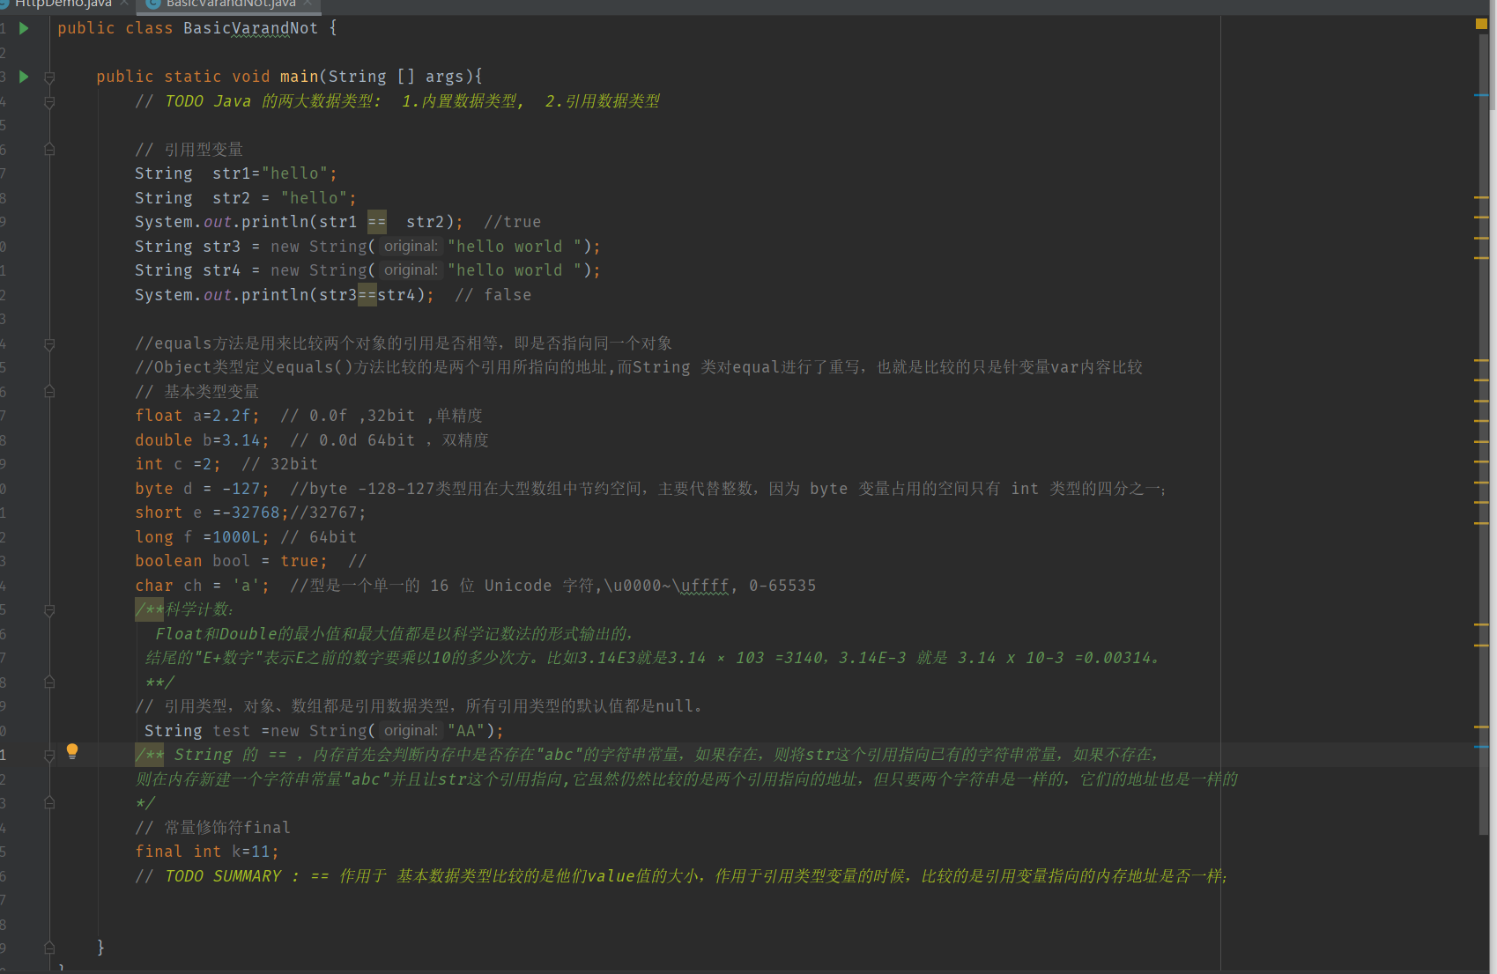Click the main method name in its declaration

(300, 77)
